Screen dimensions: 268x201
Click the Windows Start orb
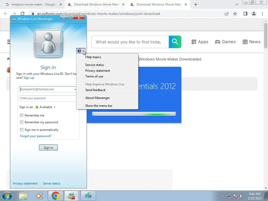[x=7, y=196]
